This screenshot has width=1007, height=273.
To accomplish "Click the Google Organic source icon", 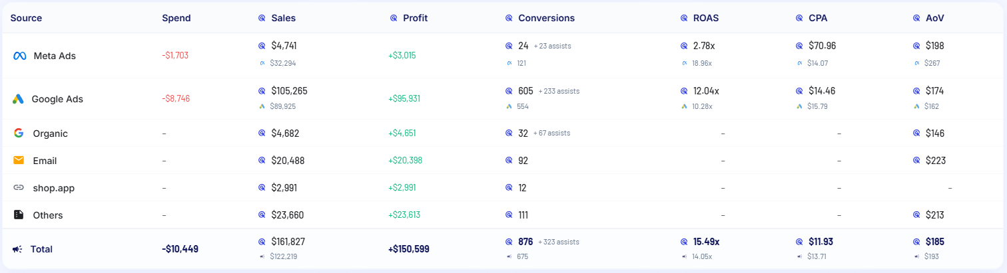I will pos(19,133).
